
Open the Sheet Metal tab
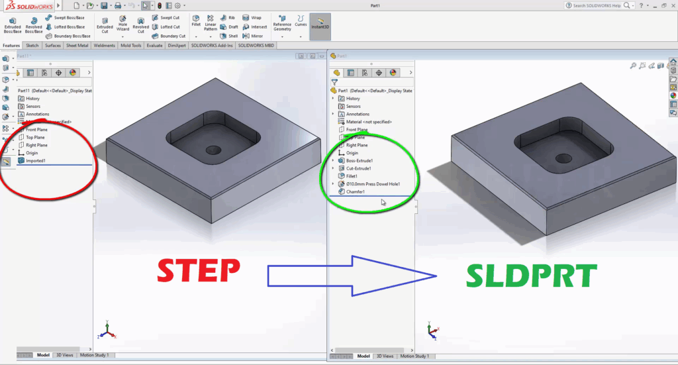pyautogui.click(x=77, y=46)
